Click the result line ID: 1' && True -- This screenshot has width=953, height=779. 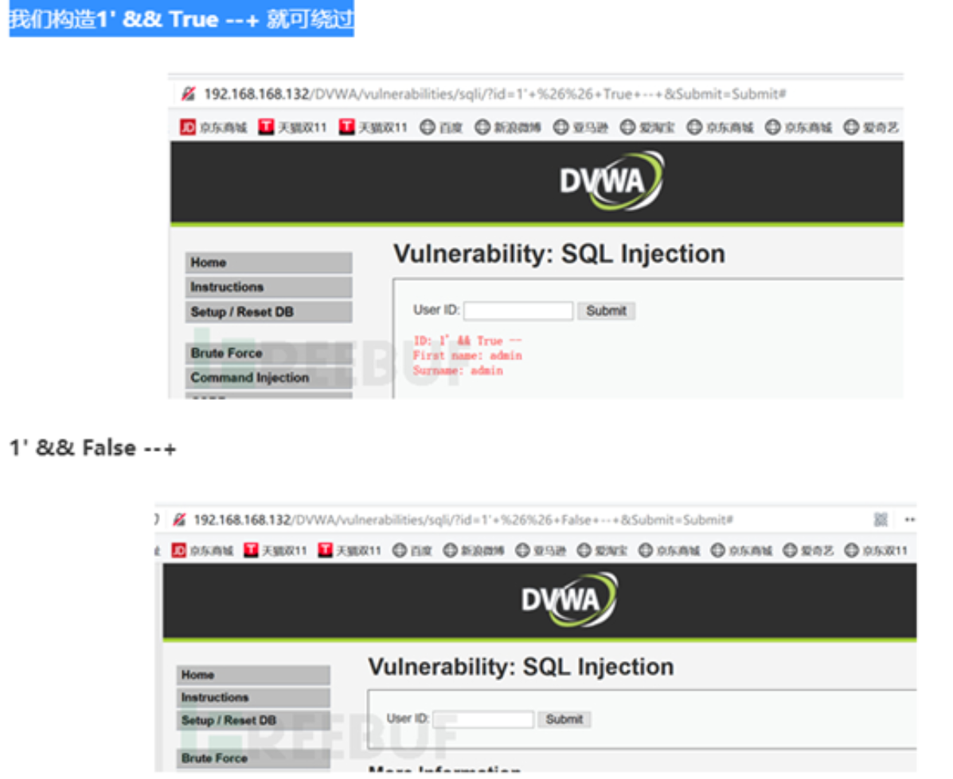(467, 341)
